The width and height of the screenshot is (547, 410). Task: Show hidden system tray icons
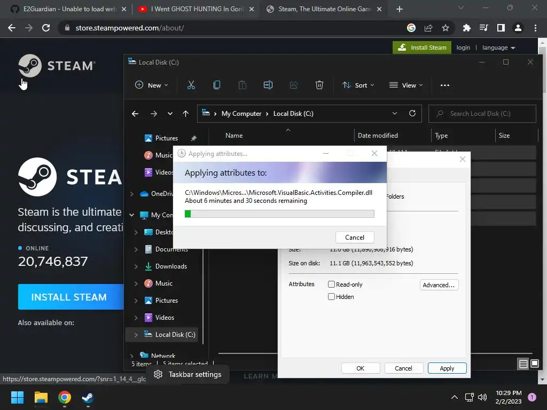454,397
